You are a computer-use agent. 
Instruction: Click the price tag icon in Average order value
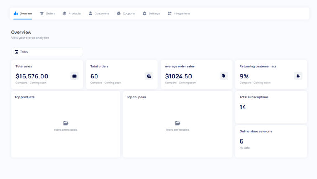click(x=224, y=76)
